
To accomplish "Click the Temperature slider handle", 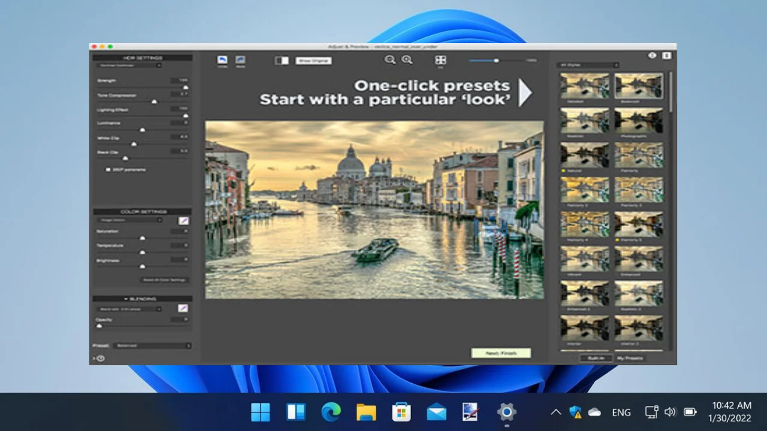I will (142, 252).
